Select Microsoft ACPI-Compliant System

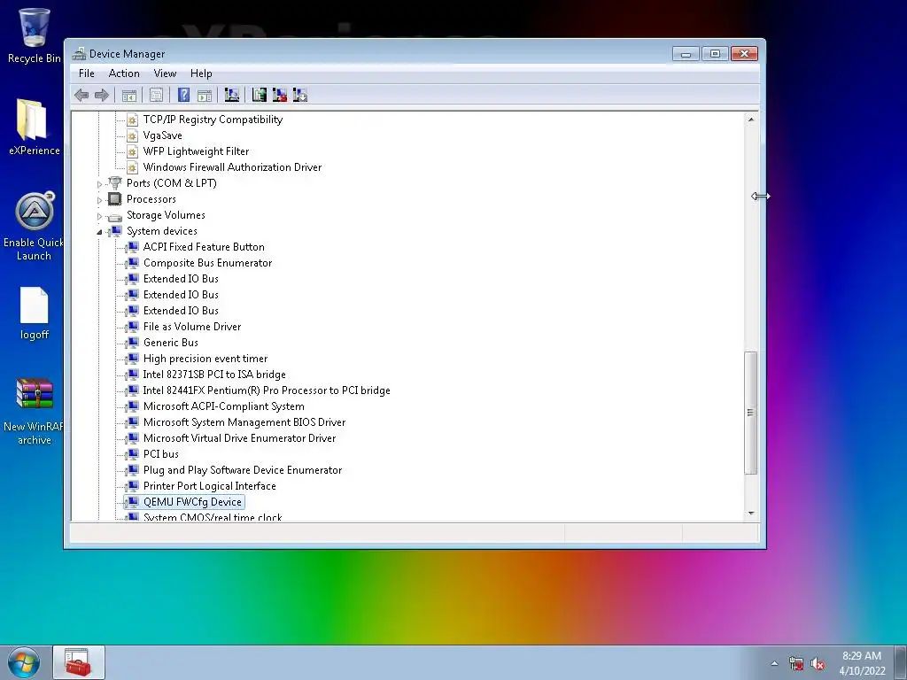click(x=223, y=406)
